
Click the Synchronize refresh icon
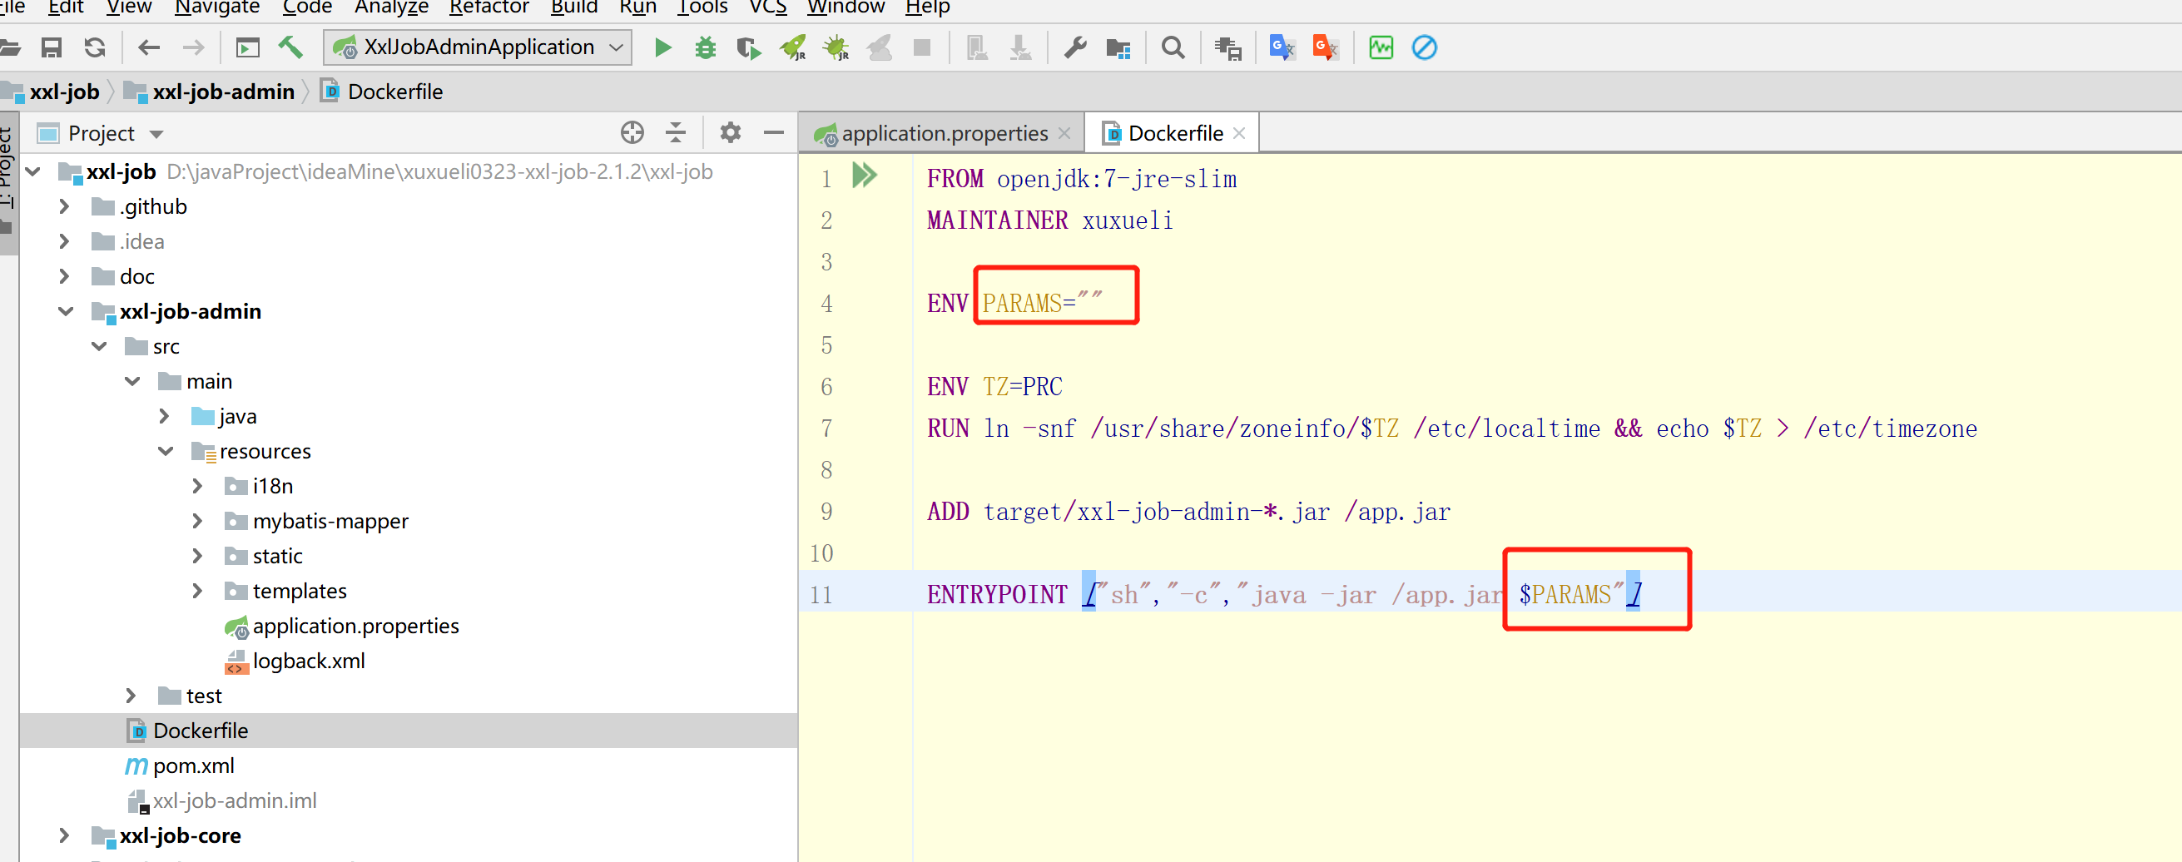(x=95, y=47)
